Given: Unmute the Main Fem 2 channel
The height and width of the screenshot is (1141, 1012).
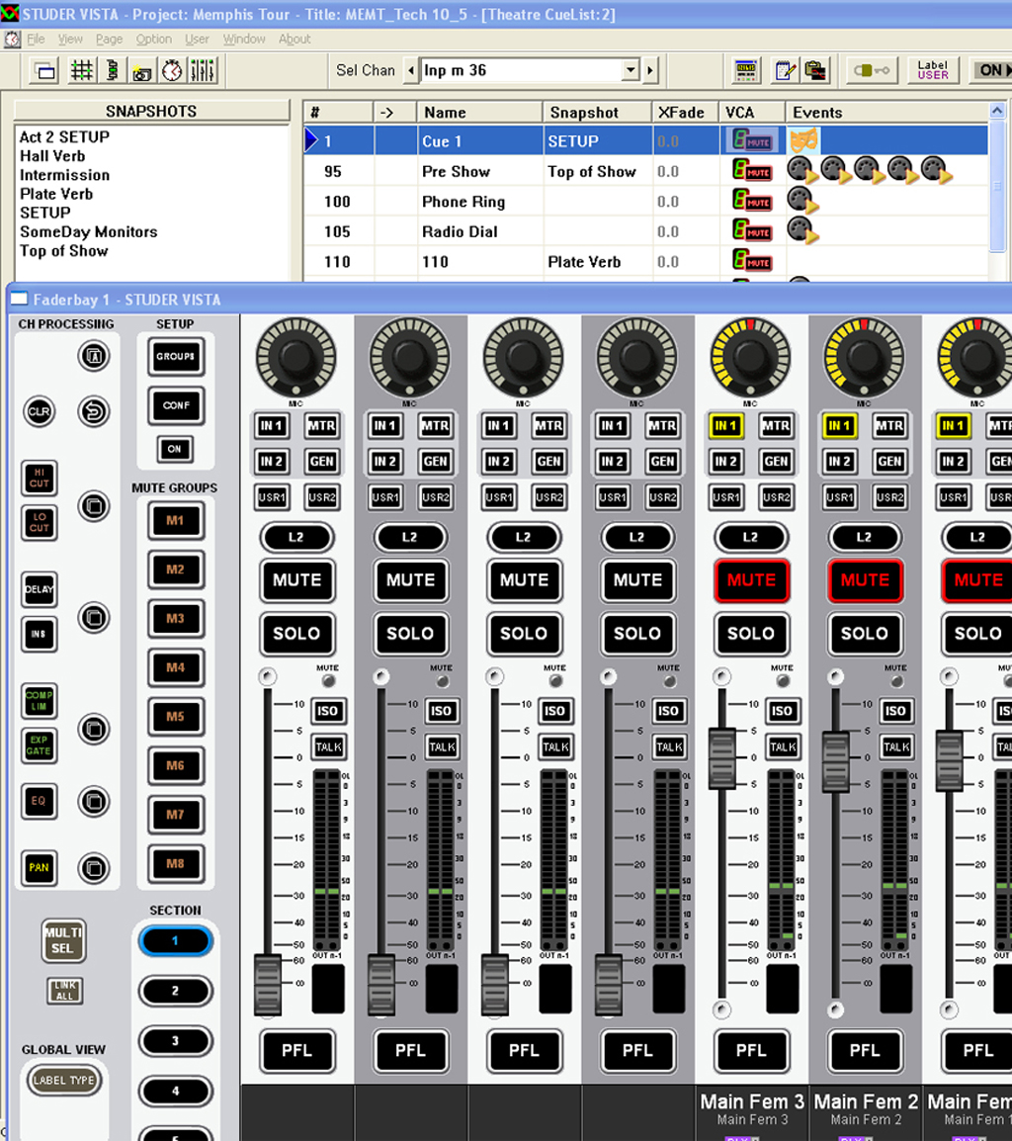Looking at the screenshot, I should click(x=865, y=580).
